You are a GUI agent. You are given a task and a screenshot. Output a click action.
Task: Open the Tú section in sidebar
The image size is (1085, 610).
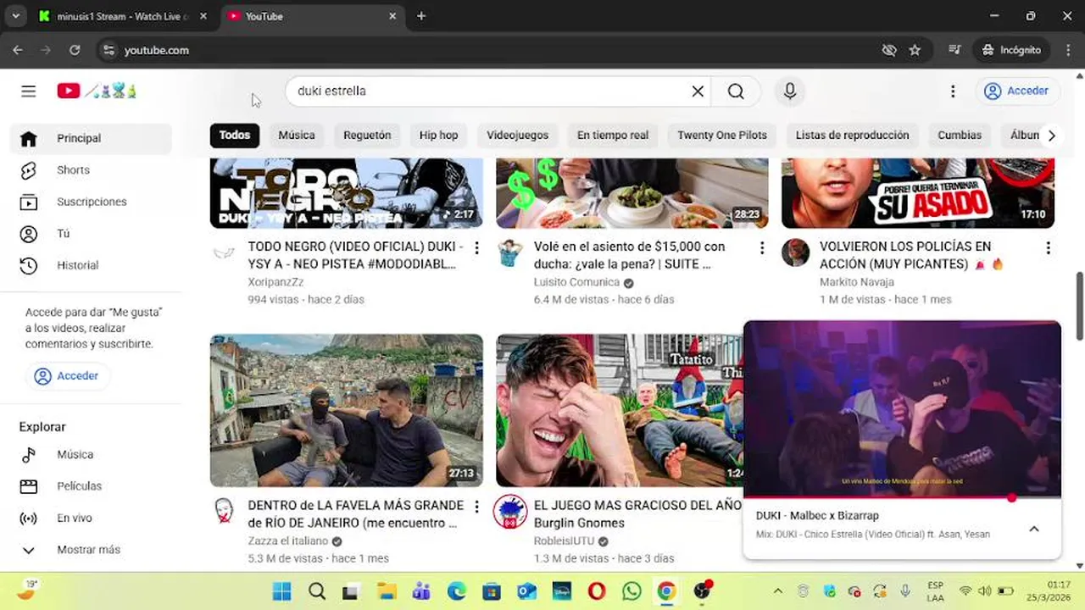tap(91, 234)
